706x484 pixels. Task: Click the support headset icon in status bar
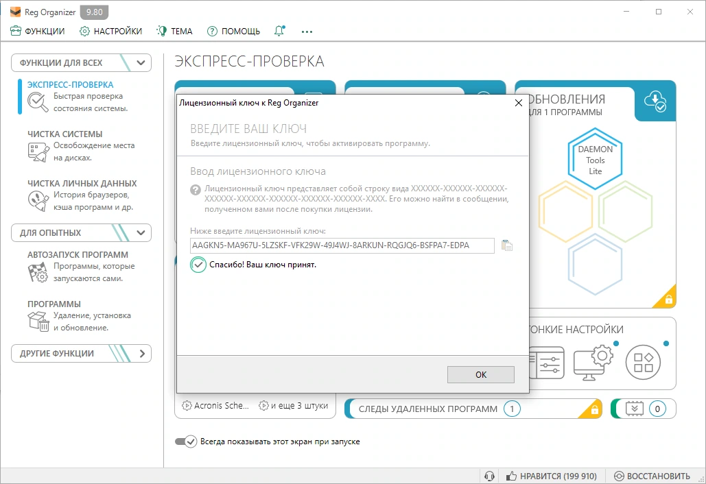click(489, 476)
